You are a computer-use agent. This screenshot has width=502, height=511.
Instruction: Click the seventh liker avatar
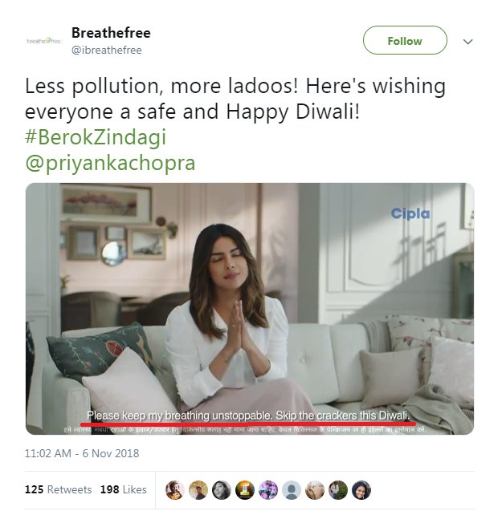[x=315, y=490]
